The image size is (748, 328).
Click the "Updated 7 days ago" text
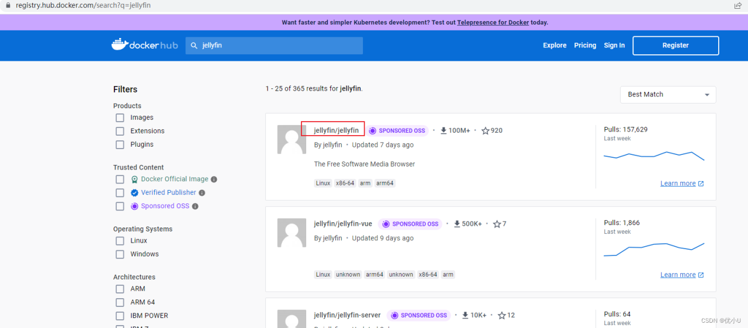383,145
